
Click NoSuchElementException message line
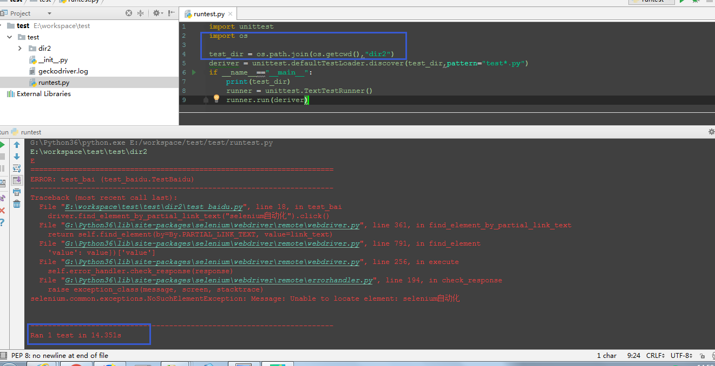coord(245,299)
